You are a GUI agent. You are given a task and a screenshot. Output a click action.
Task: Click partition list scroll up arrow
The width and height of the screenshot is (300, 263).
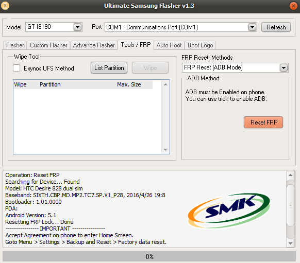[x=165, y=84]
